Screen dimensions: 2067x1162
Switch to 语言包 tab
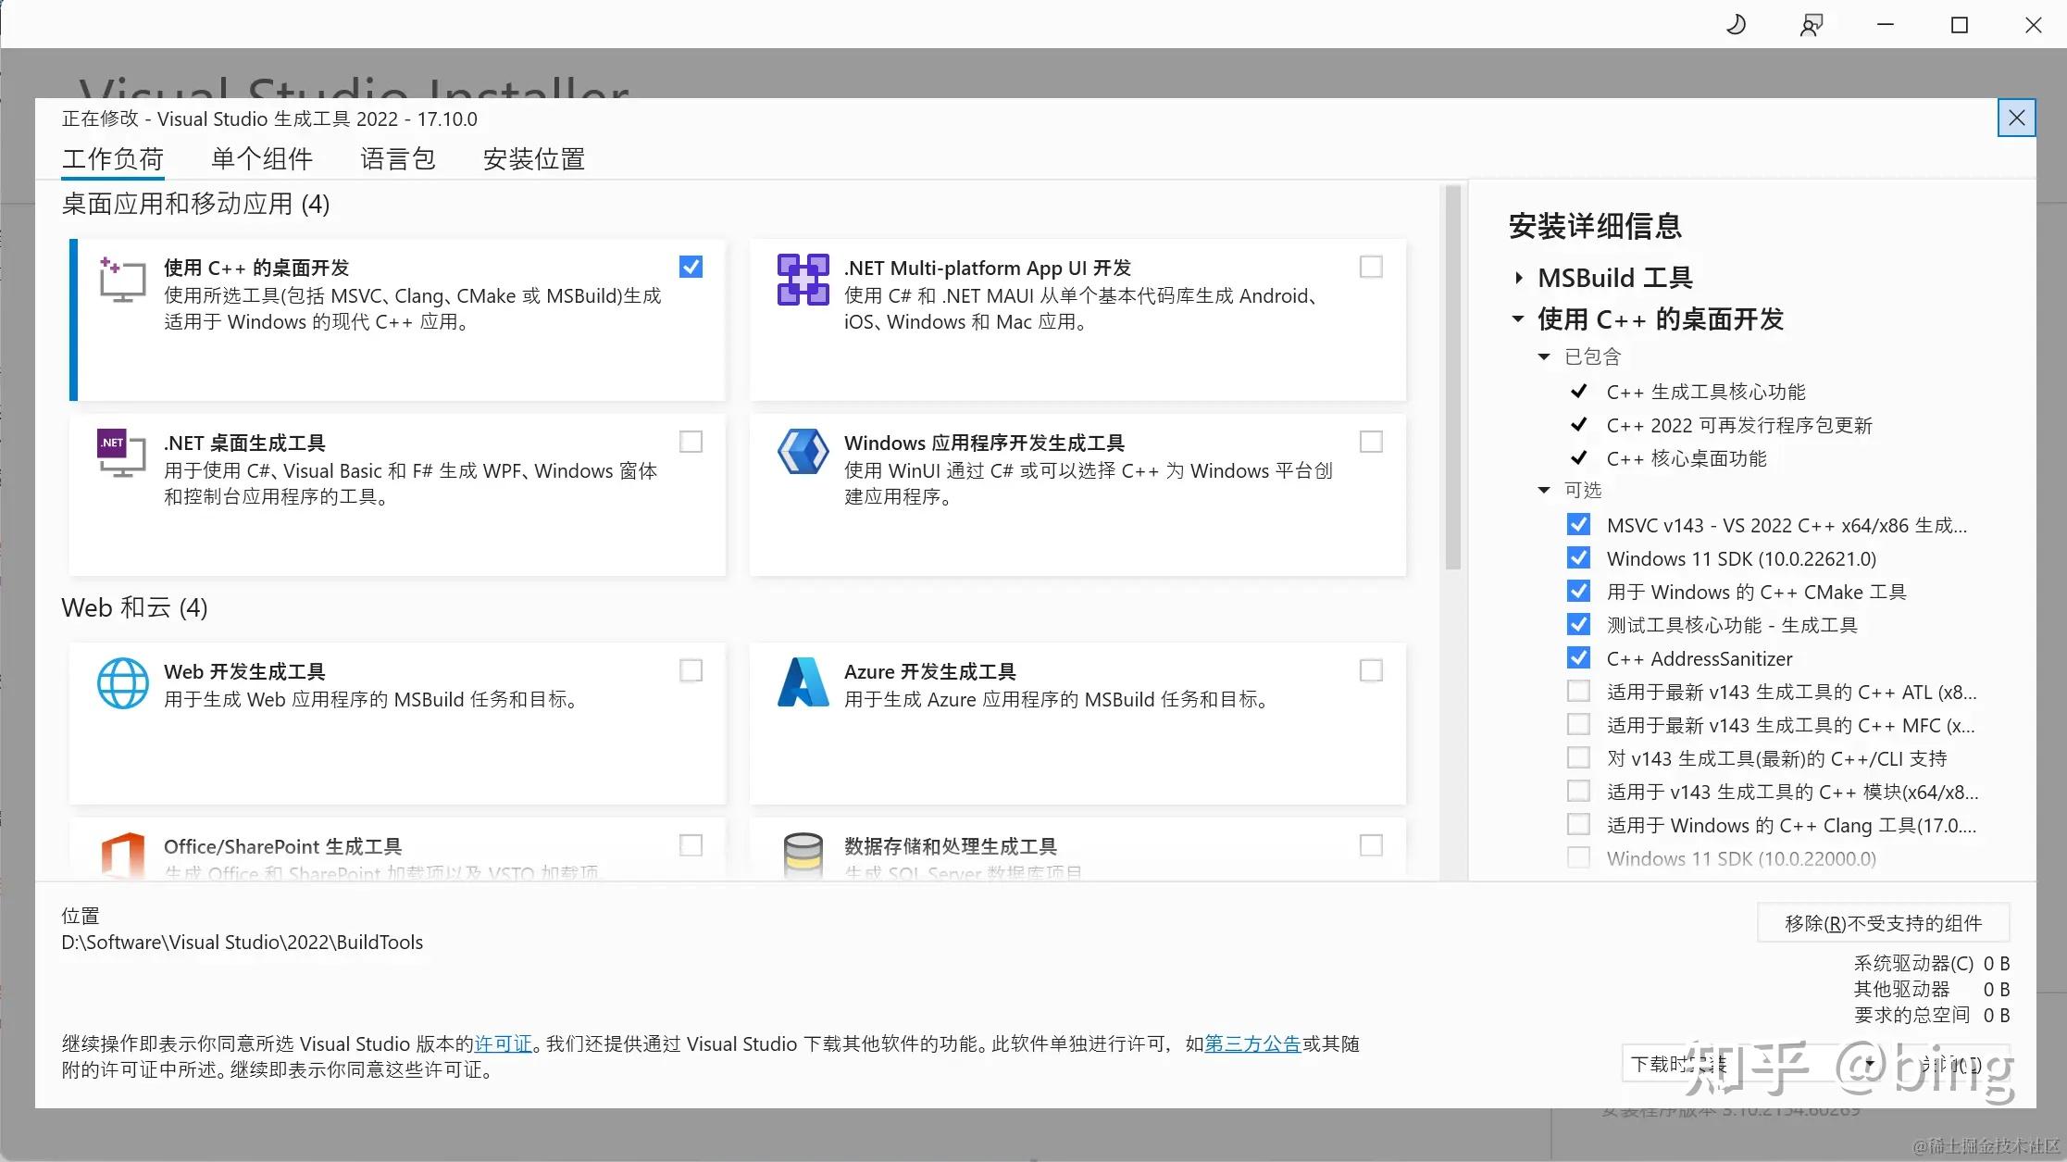click(398, 159)
